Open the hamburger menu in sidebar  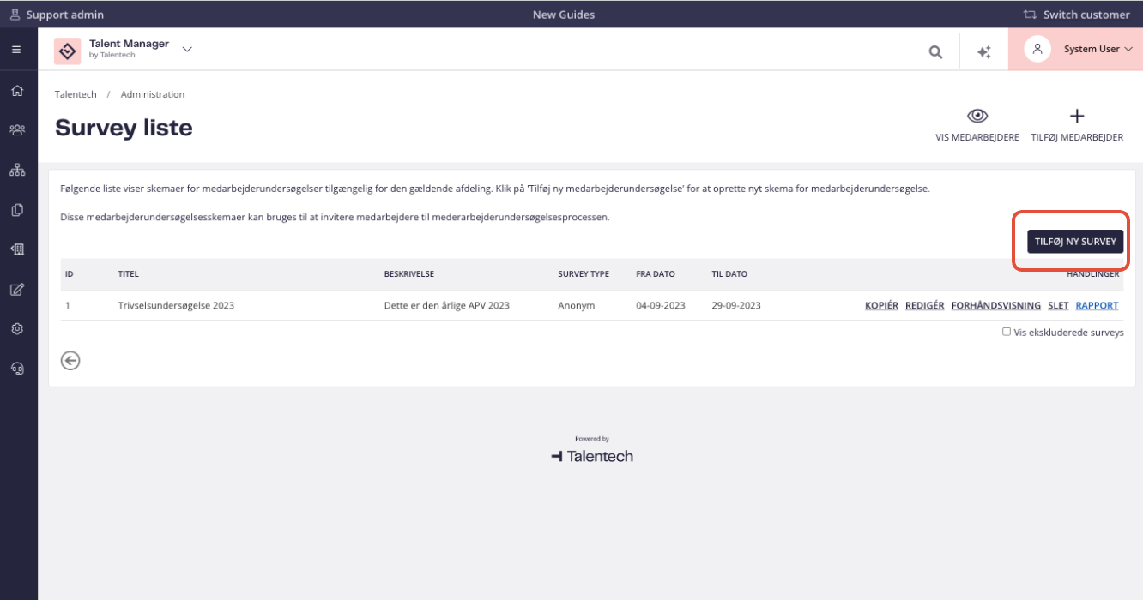[x=16, y=50]
